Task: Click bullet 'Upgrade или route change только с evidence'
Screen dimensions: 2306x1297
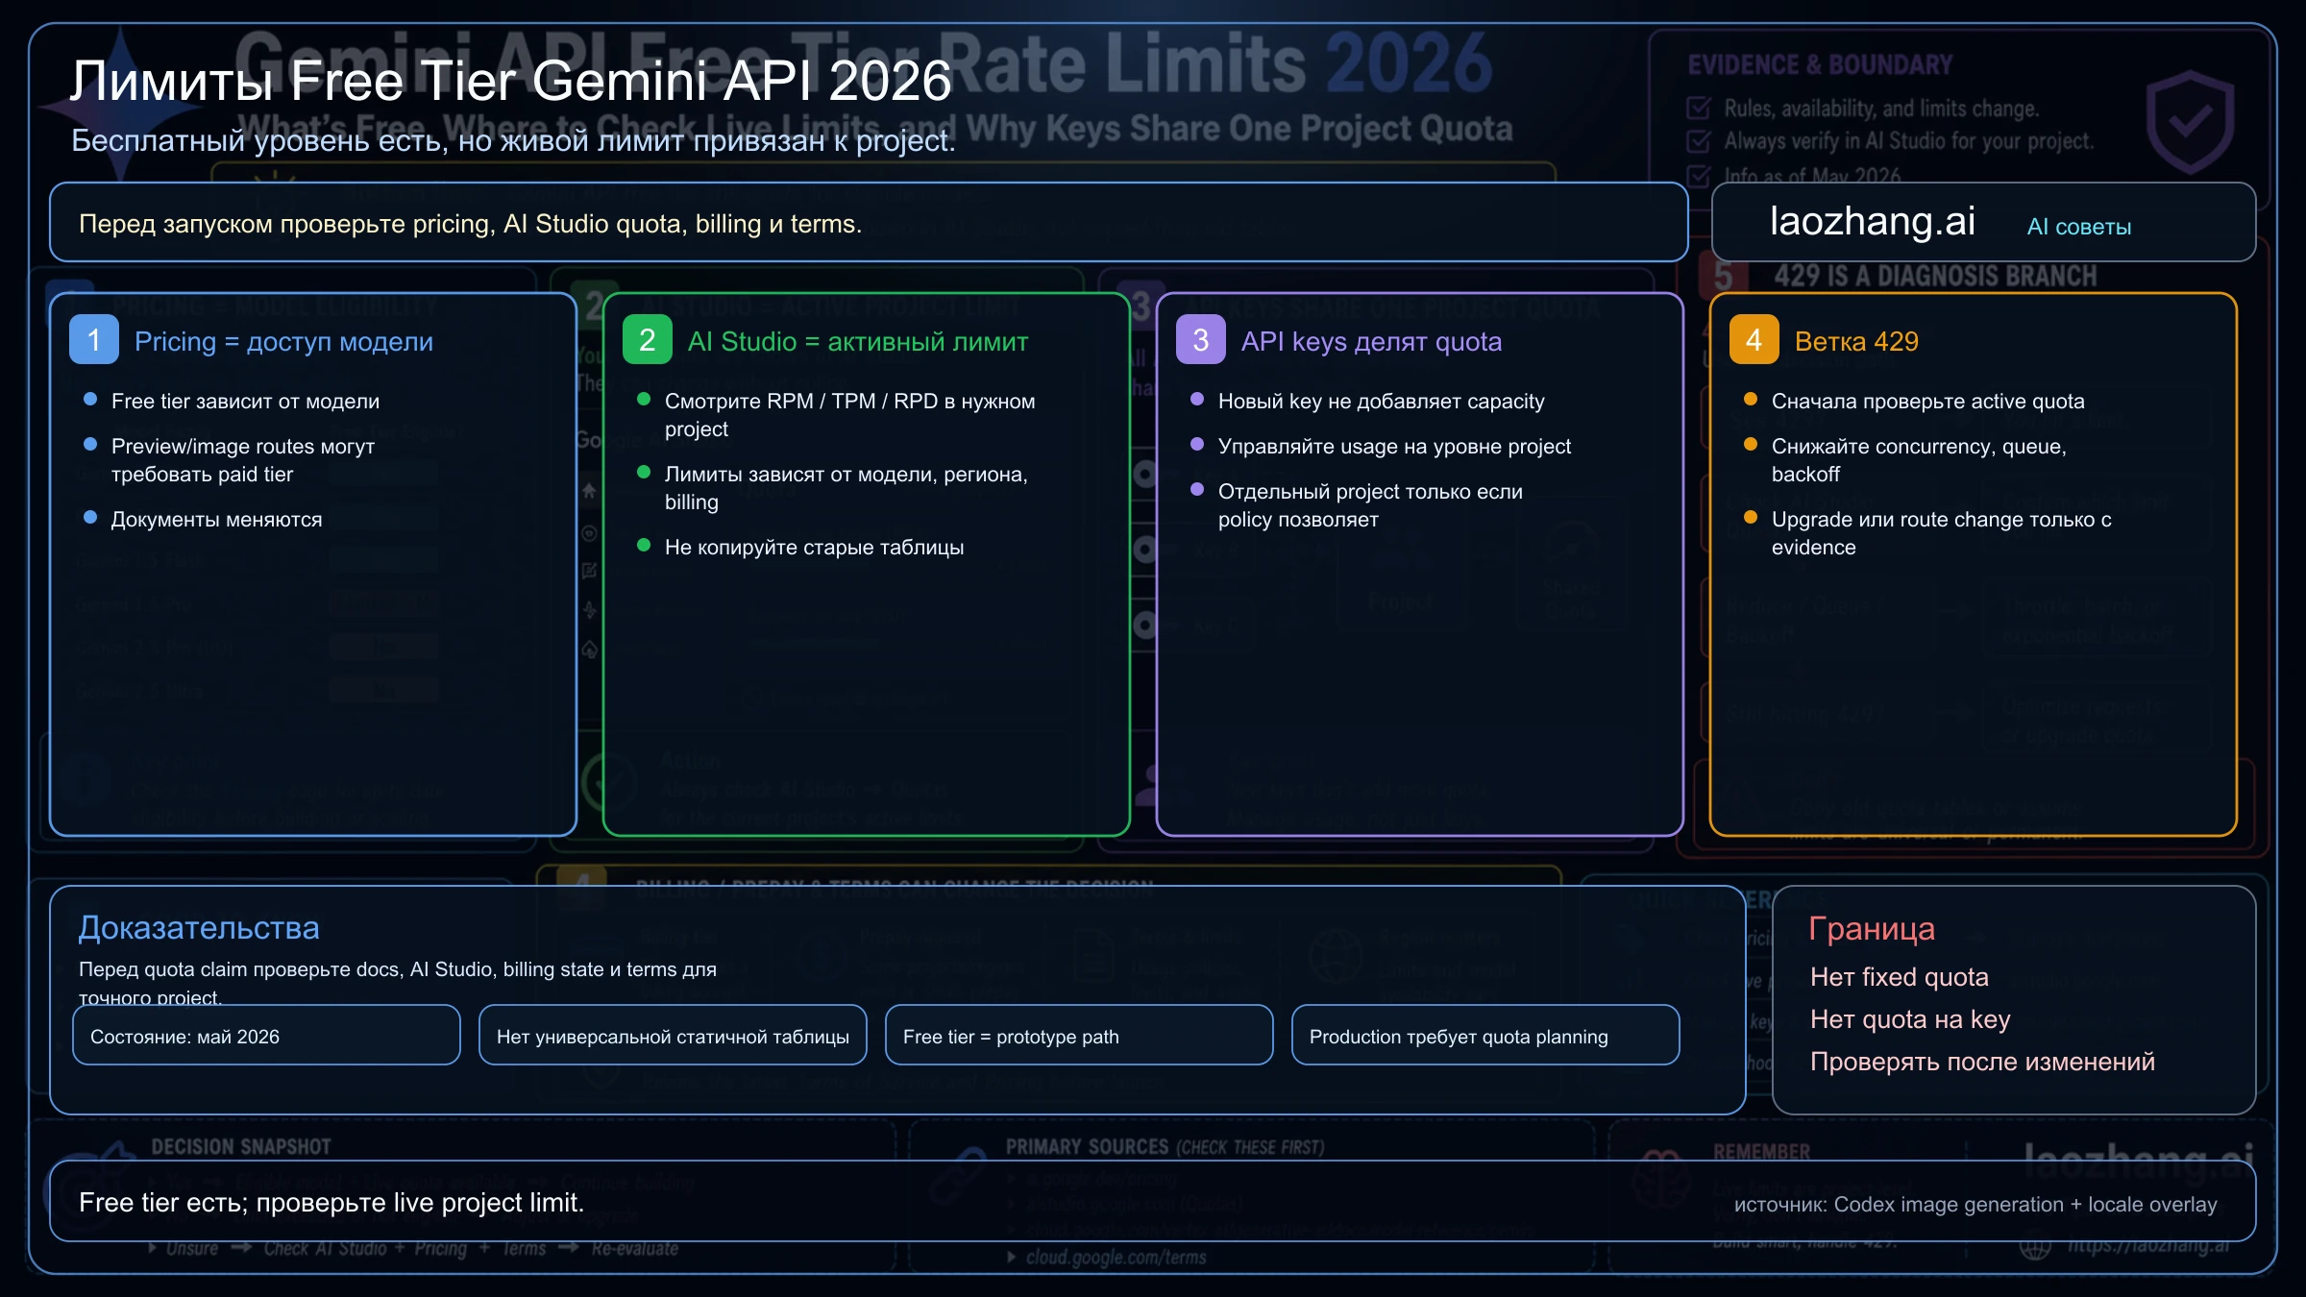Action: (1942, 533)
